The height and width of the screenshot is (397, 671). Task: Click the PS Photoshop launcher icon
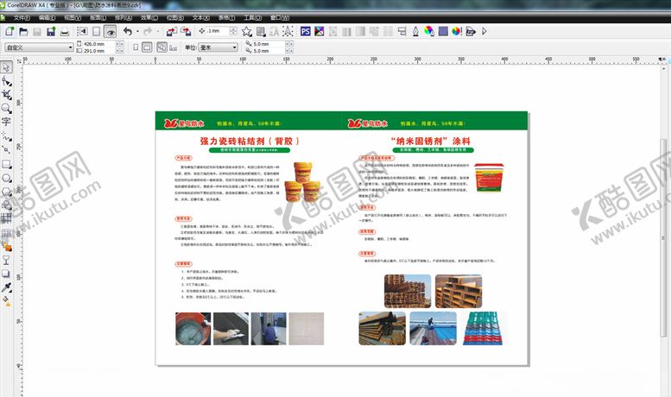[305, 31]
